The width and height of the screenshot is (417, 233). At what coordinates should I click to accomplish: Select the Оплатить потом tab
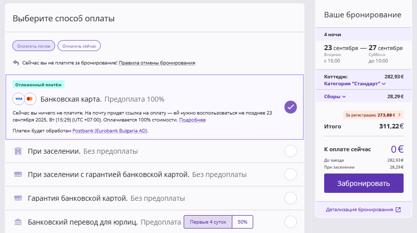pyautogui.click(x=34, y=46)
